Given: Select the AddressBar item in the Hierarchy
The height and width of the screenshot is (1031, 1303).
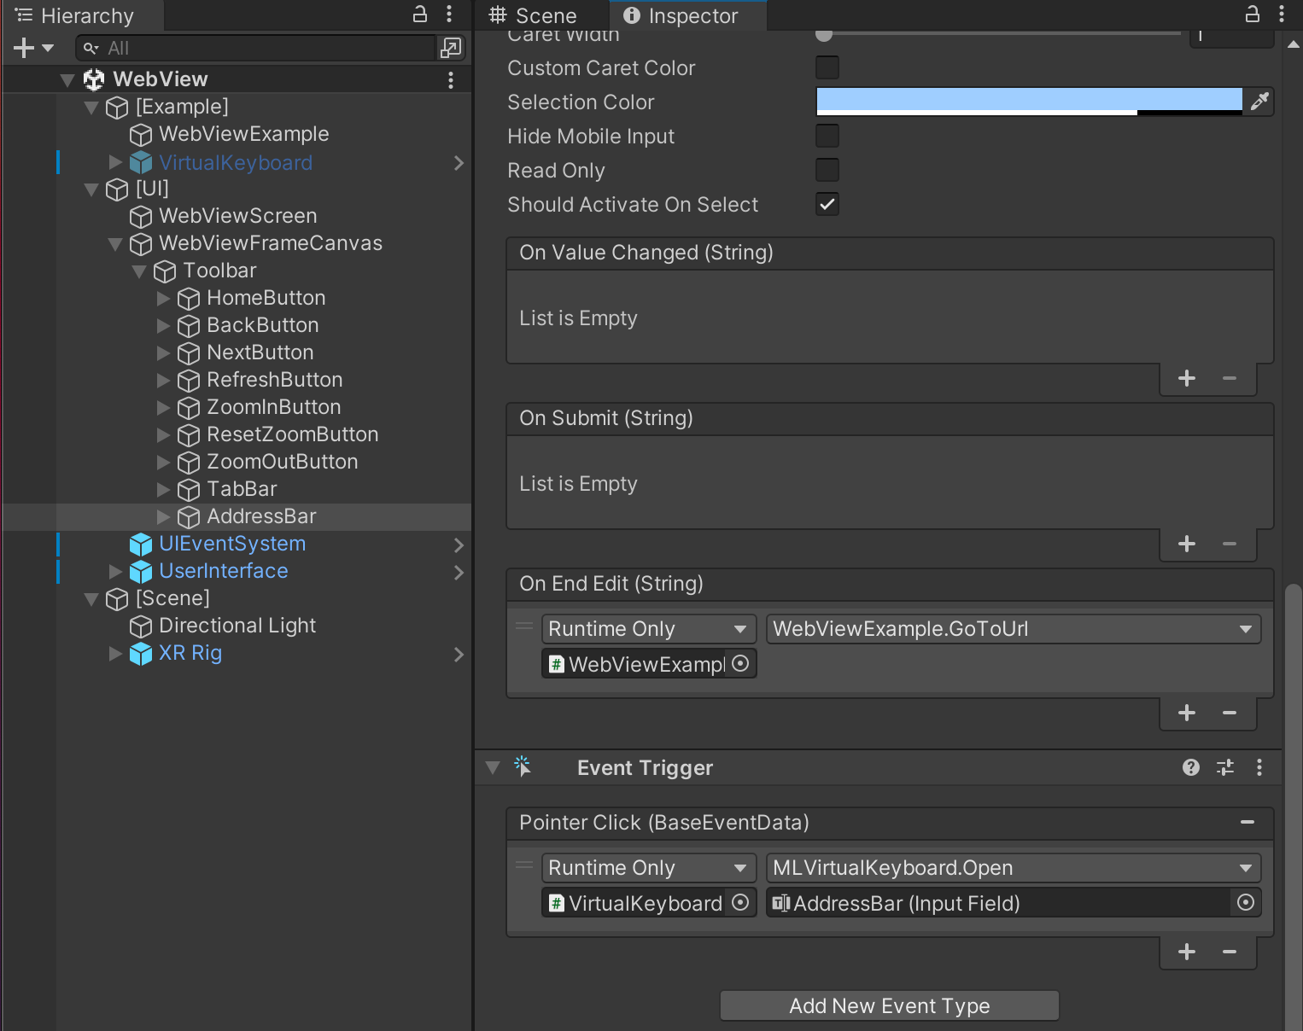Looking at the screenshot, I should click(x=261, y=516).
